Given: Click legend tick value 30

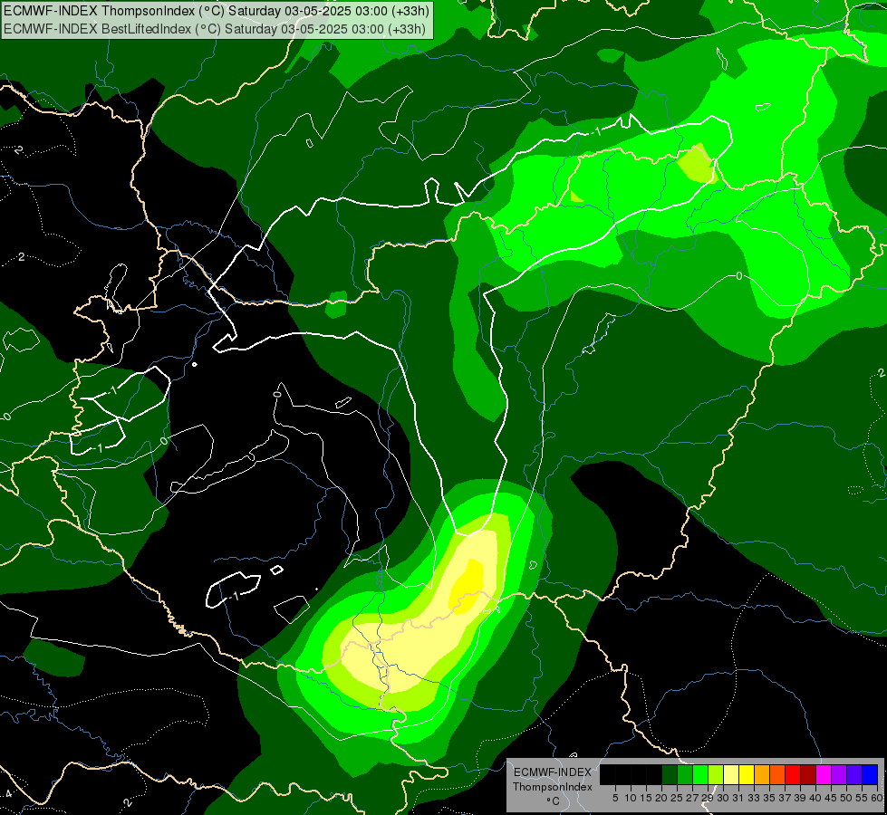Looking at the screenshot, I should (724, 798).
